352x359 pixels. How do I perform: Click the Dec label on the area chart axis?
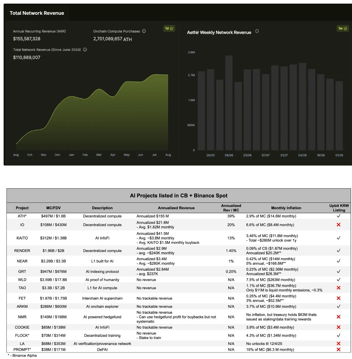click(57, 155)
